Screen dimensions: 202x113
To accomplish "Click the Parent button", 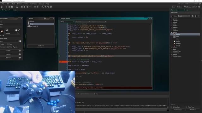I will click(x=9, y=54).
